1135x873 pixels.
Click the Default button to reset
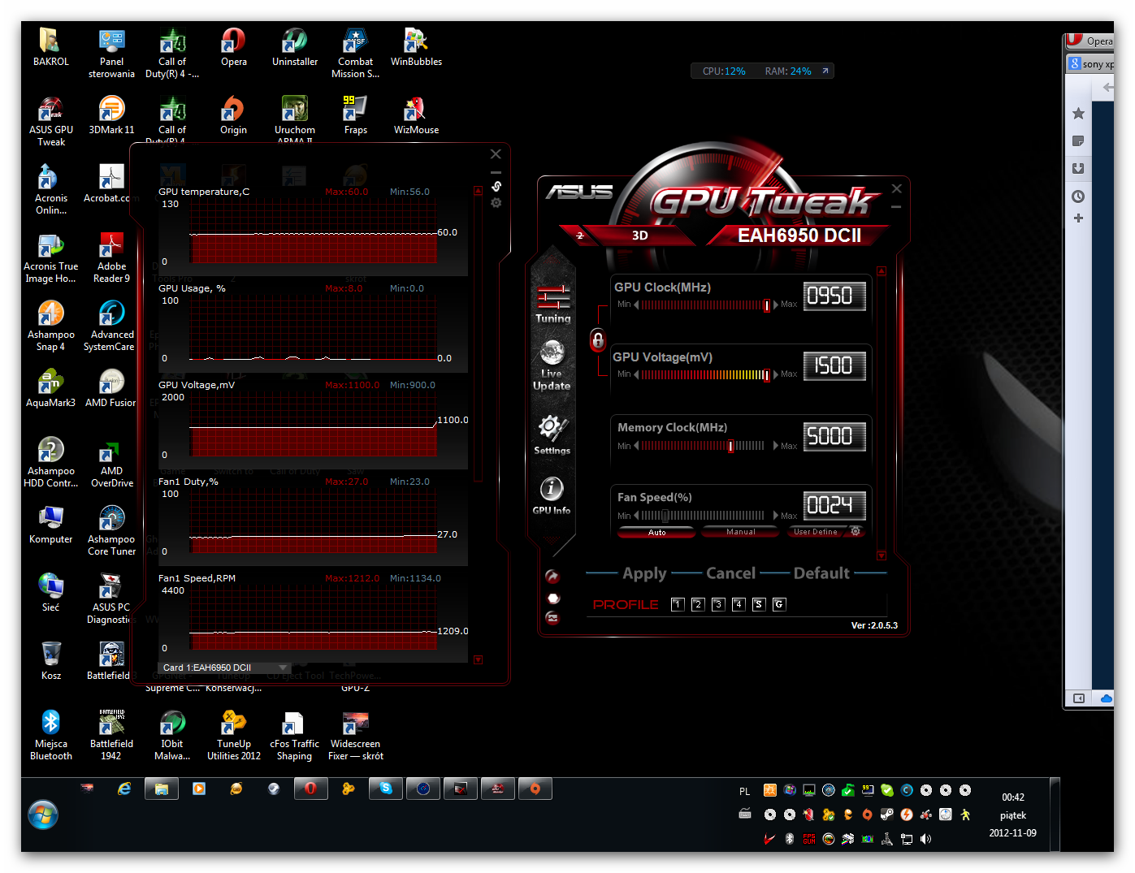[x=821, y=573]
